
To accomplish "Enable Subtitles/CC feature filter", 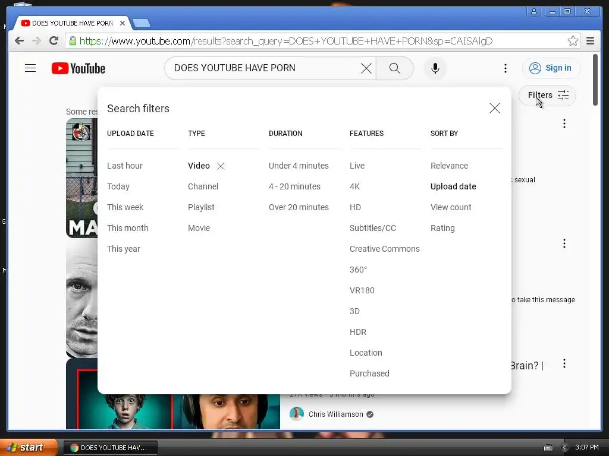I will pos(373,228).
